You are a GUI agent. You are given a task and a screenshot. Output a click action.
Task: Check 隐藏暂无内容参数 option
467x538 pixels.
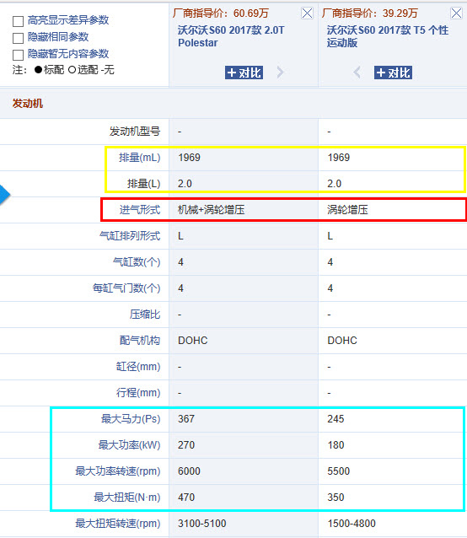click(18, 55)
